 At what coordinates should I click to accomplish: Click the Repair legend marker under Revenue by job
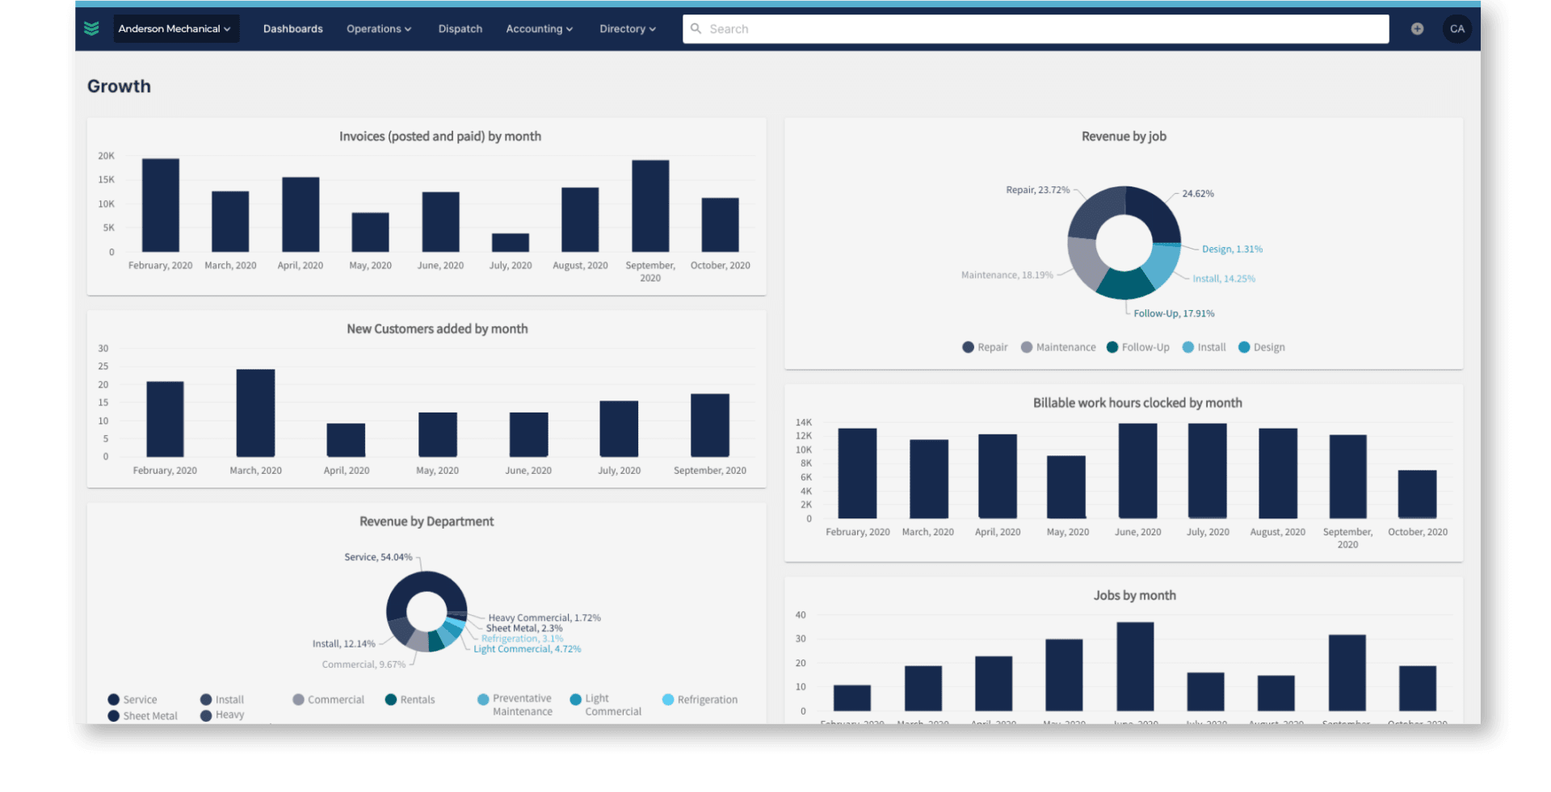pyautogui.click(x=966, y=347)
